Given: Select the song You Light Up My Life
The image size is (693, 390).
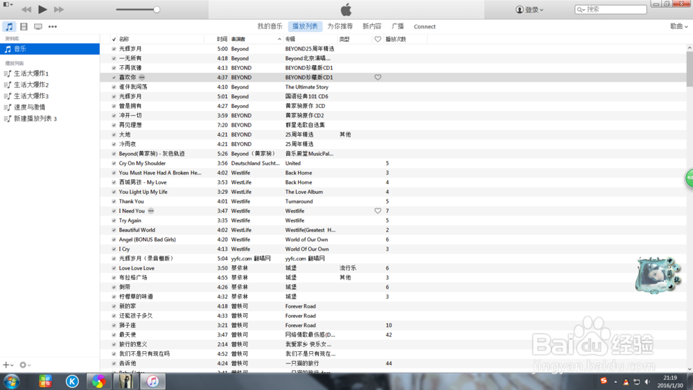Looking at the screenshot, I should tap(143, 192).
